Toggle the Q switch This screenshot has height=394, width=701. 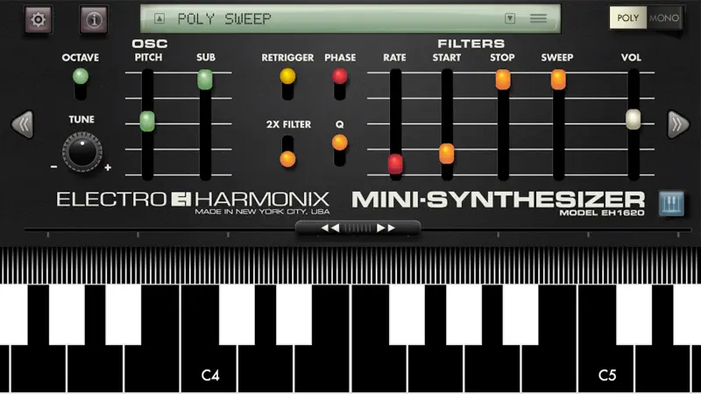coord(340,150)
